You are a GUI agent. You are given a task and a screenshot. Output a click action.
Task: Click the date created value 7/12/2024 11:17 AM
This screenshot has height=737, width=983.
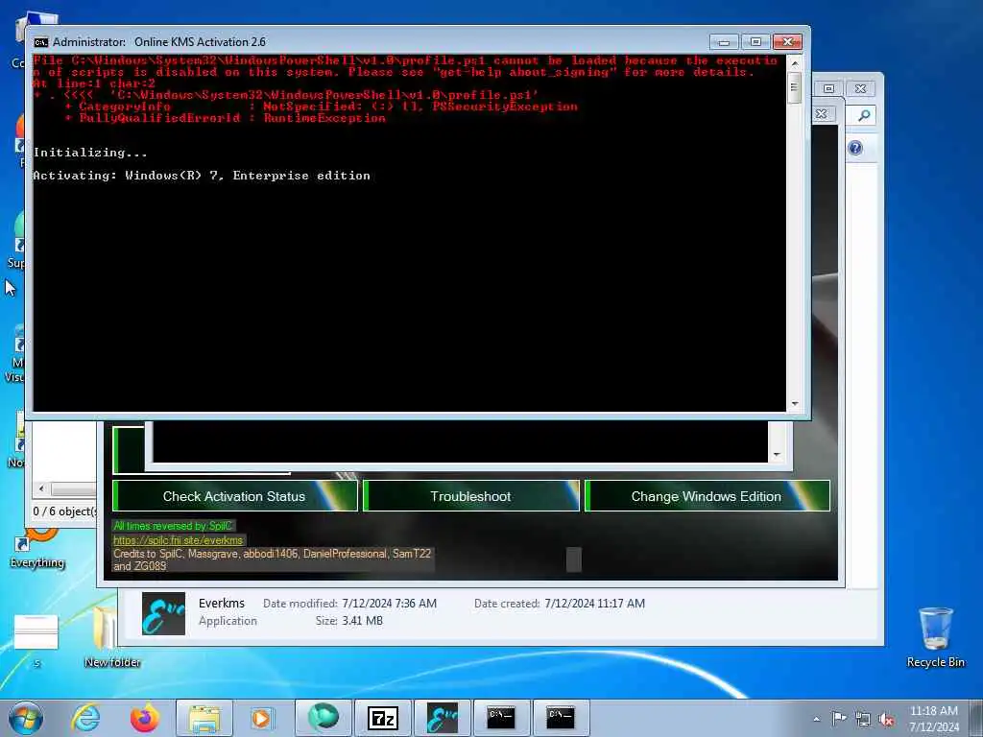594,604
